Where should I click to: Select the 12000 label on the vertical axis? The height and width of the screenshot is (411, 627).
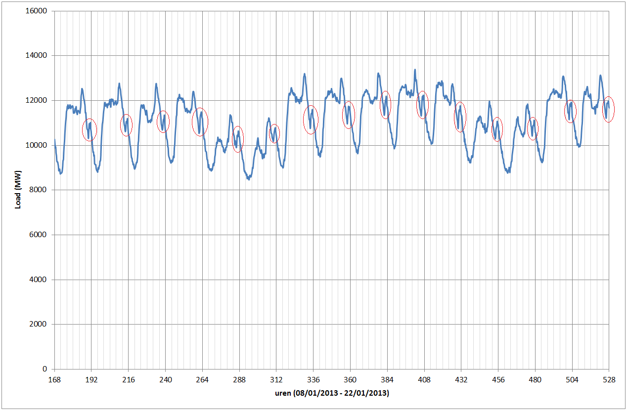pos(37,100)
